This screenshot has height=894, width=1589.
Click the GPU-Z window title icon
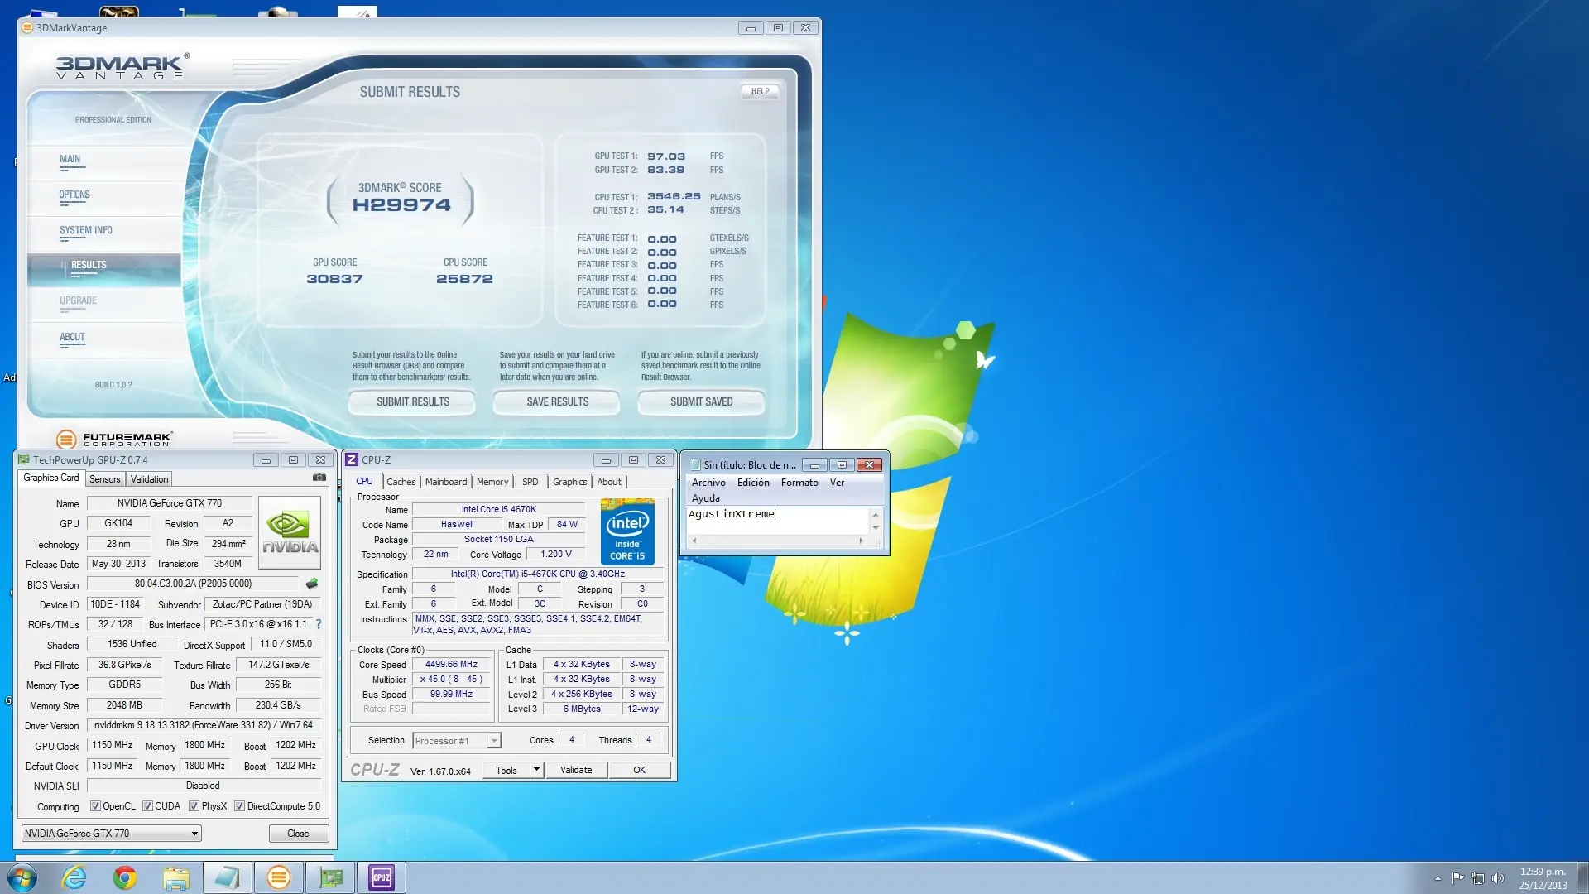(x=24, y=460)
